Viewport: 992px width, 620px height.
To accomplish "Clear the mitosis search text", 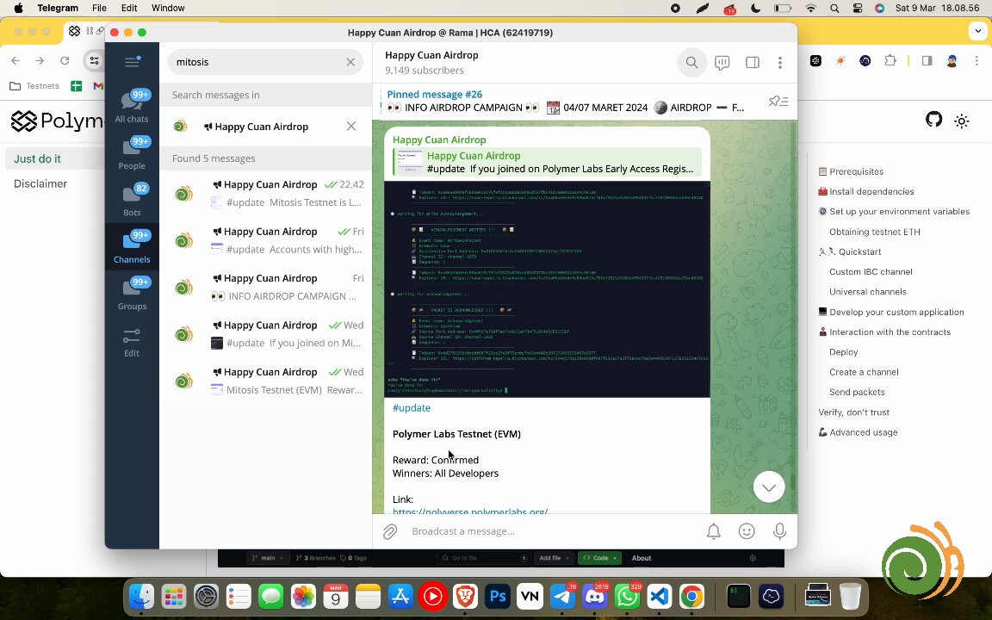I will point(350,62).
